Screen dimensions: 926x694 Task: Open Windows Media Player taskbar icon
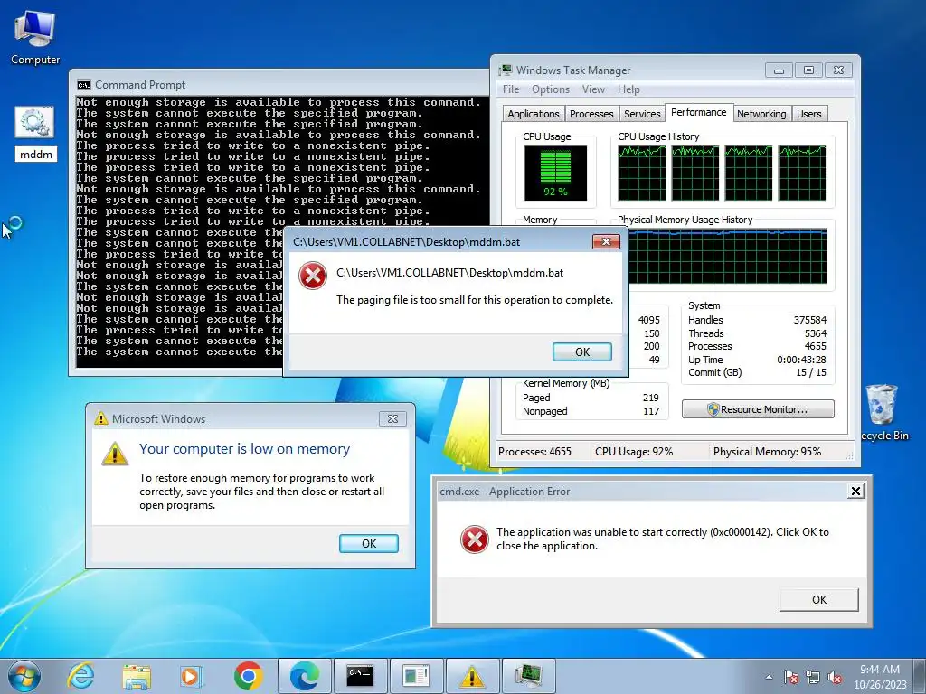point(192,676)
